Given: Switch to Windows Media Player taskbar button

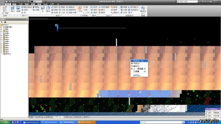Looking at the screenshot, I should pos(50,122).
